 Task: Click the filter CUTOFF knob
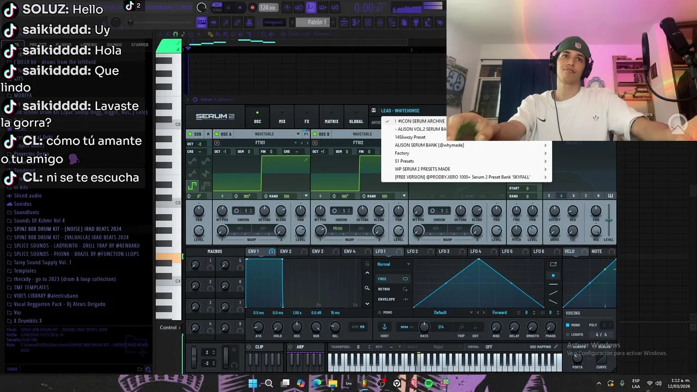pos(554,211)
